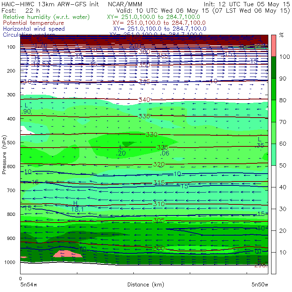Click the red XY= 251.0,100.0 coordinates line

click(159, 23)
